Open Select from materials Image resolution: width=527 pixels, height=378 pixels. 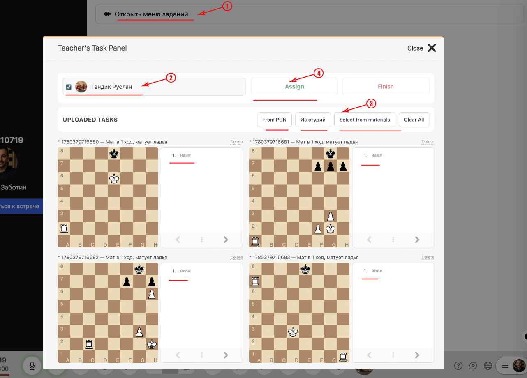point(365,120)
